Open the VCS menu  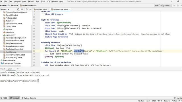click(x=48, y=1)
